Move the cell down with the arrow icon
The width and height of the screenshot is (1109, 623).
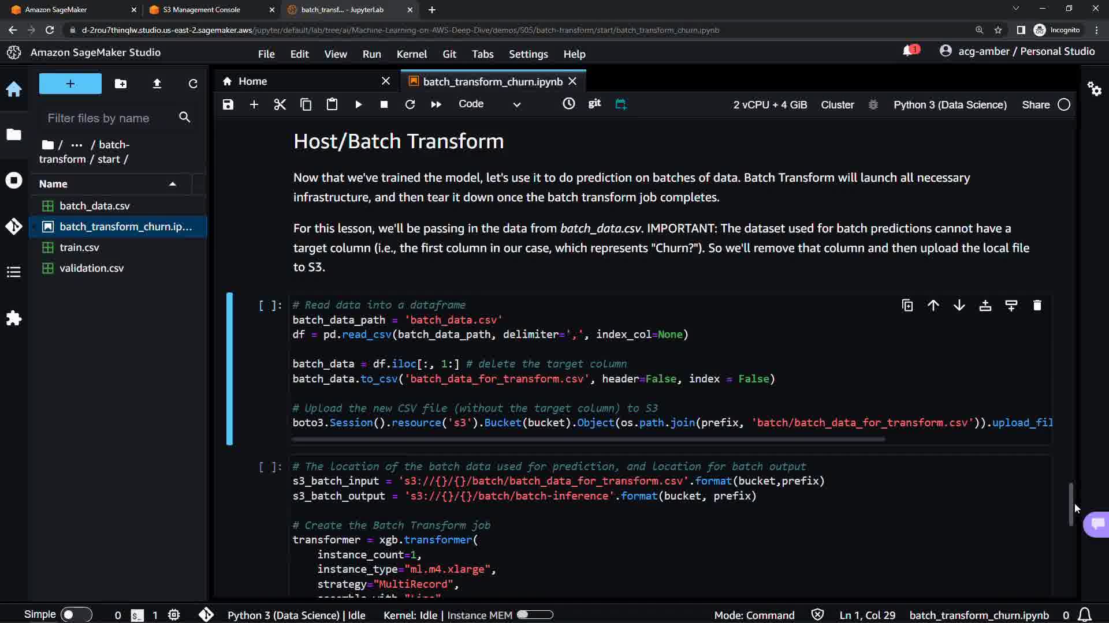pyautogui.click(x=959, y=305)
